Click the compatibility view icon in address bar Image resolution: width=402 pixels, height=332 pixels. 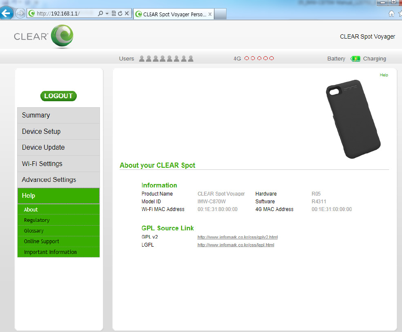(x=114, y=13)
